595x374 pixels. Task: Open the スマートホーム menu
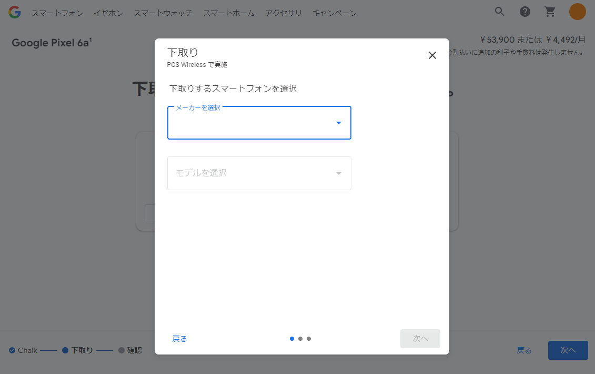[x=228, y=13]
